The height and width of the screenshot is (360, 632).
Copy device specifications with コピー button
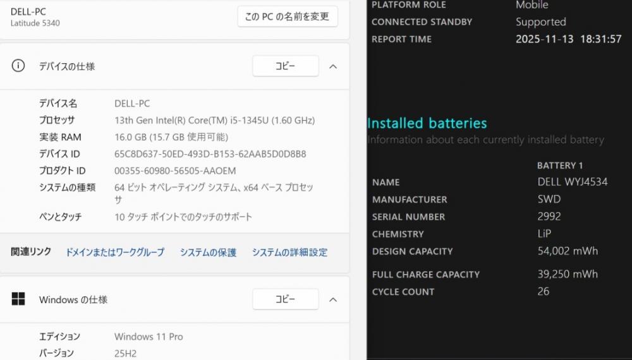click(285, 66)
